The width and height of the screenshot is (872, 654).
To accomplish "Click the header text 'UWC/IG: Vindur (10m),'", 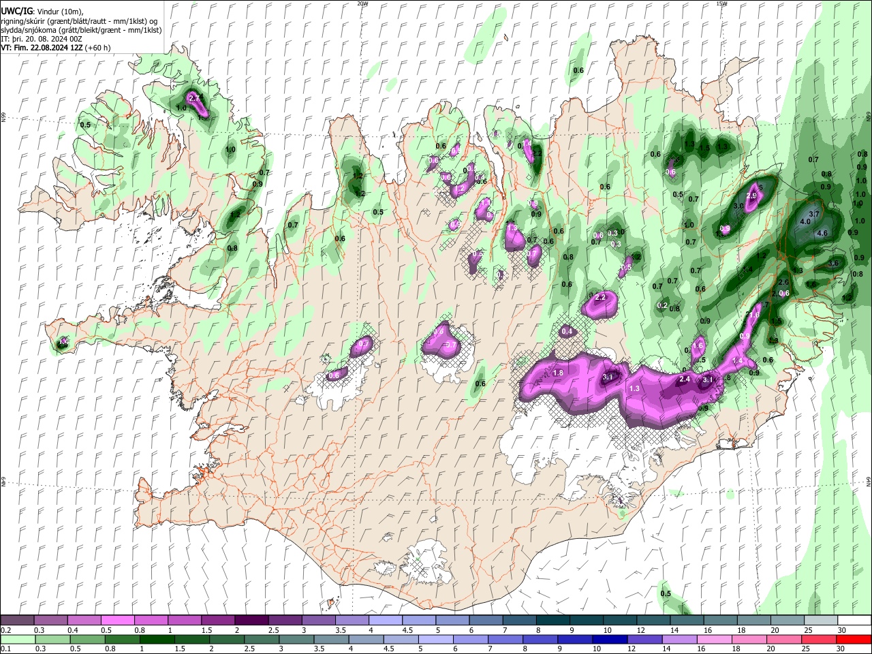I will click(x=42, y=12).
